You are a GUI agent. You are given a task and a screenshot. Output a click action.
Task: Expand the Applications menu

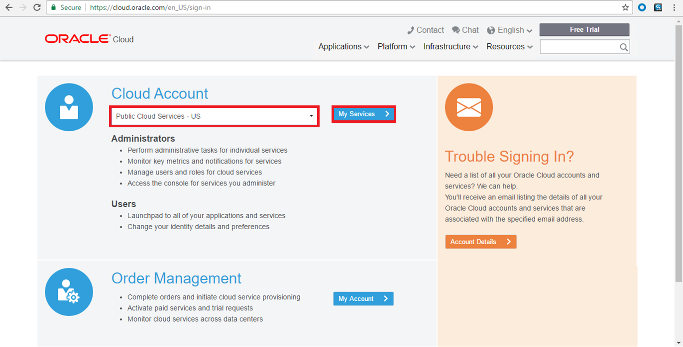(344, 47)
